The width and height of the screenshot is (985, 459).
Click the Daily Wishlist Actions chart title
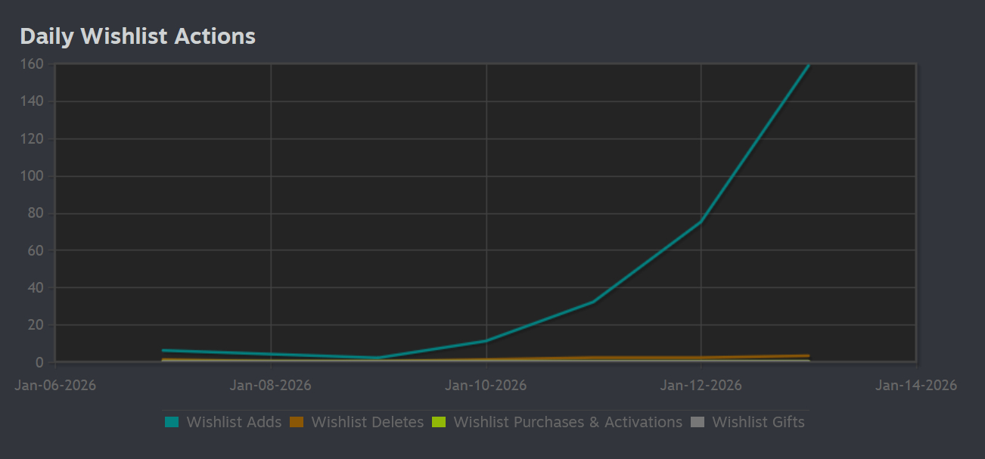click(138, 36)
